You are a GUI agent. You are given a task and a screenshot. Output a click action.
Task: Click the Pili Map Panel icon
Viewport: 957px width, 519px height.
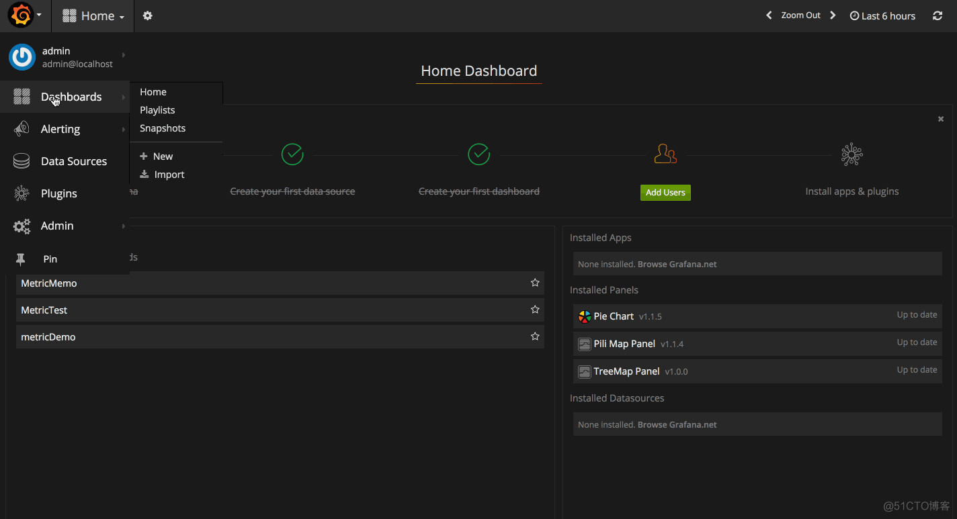tap(585, 344)
